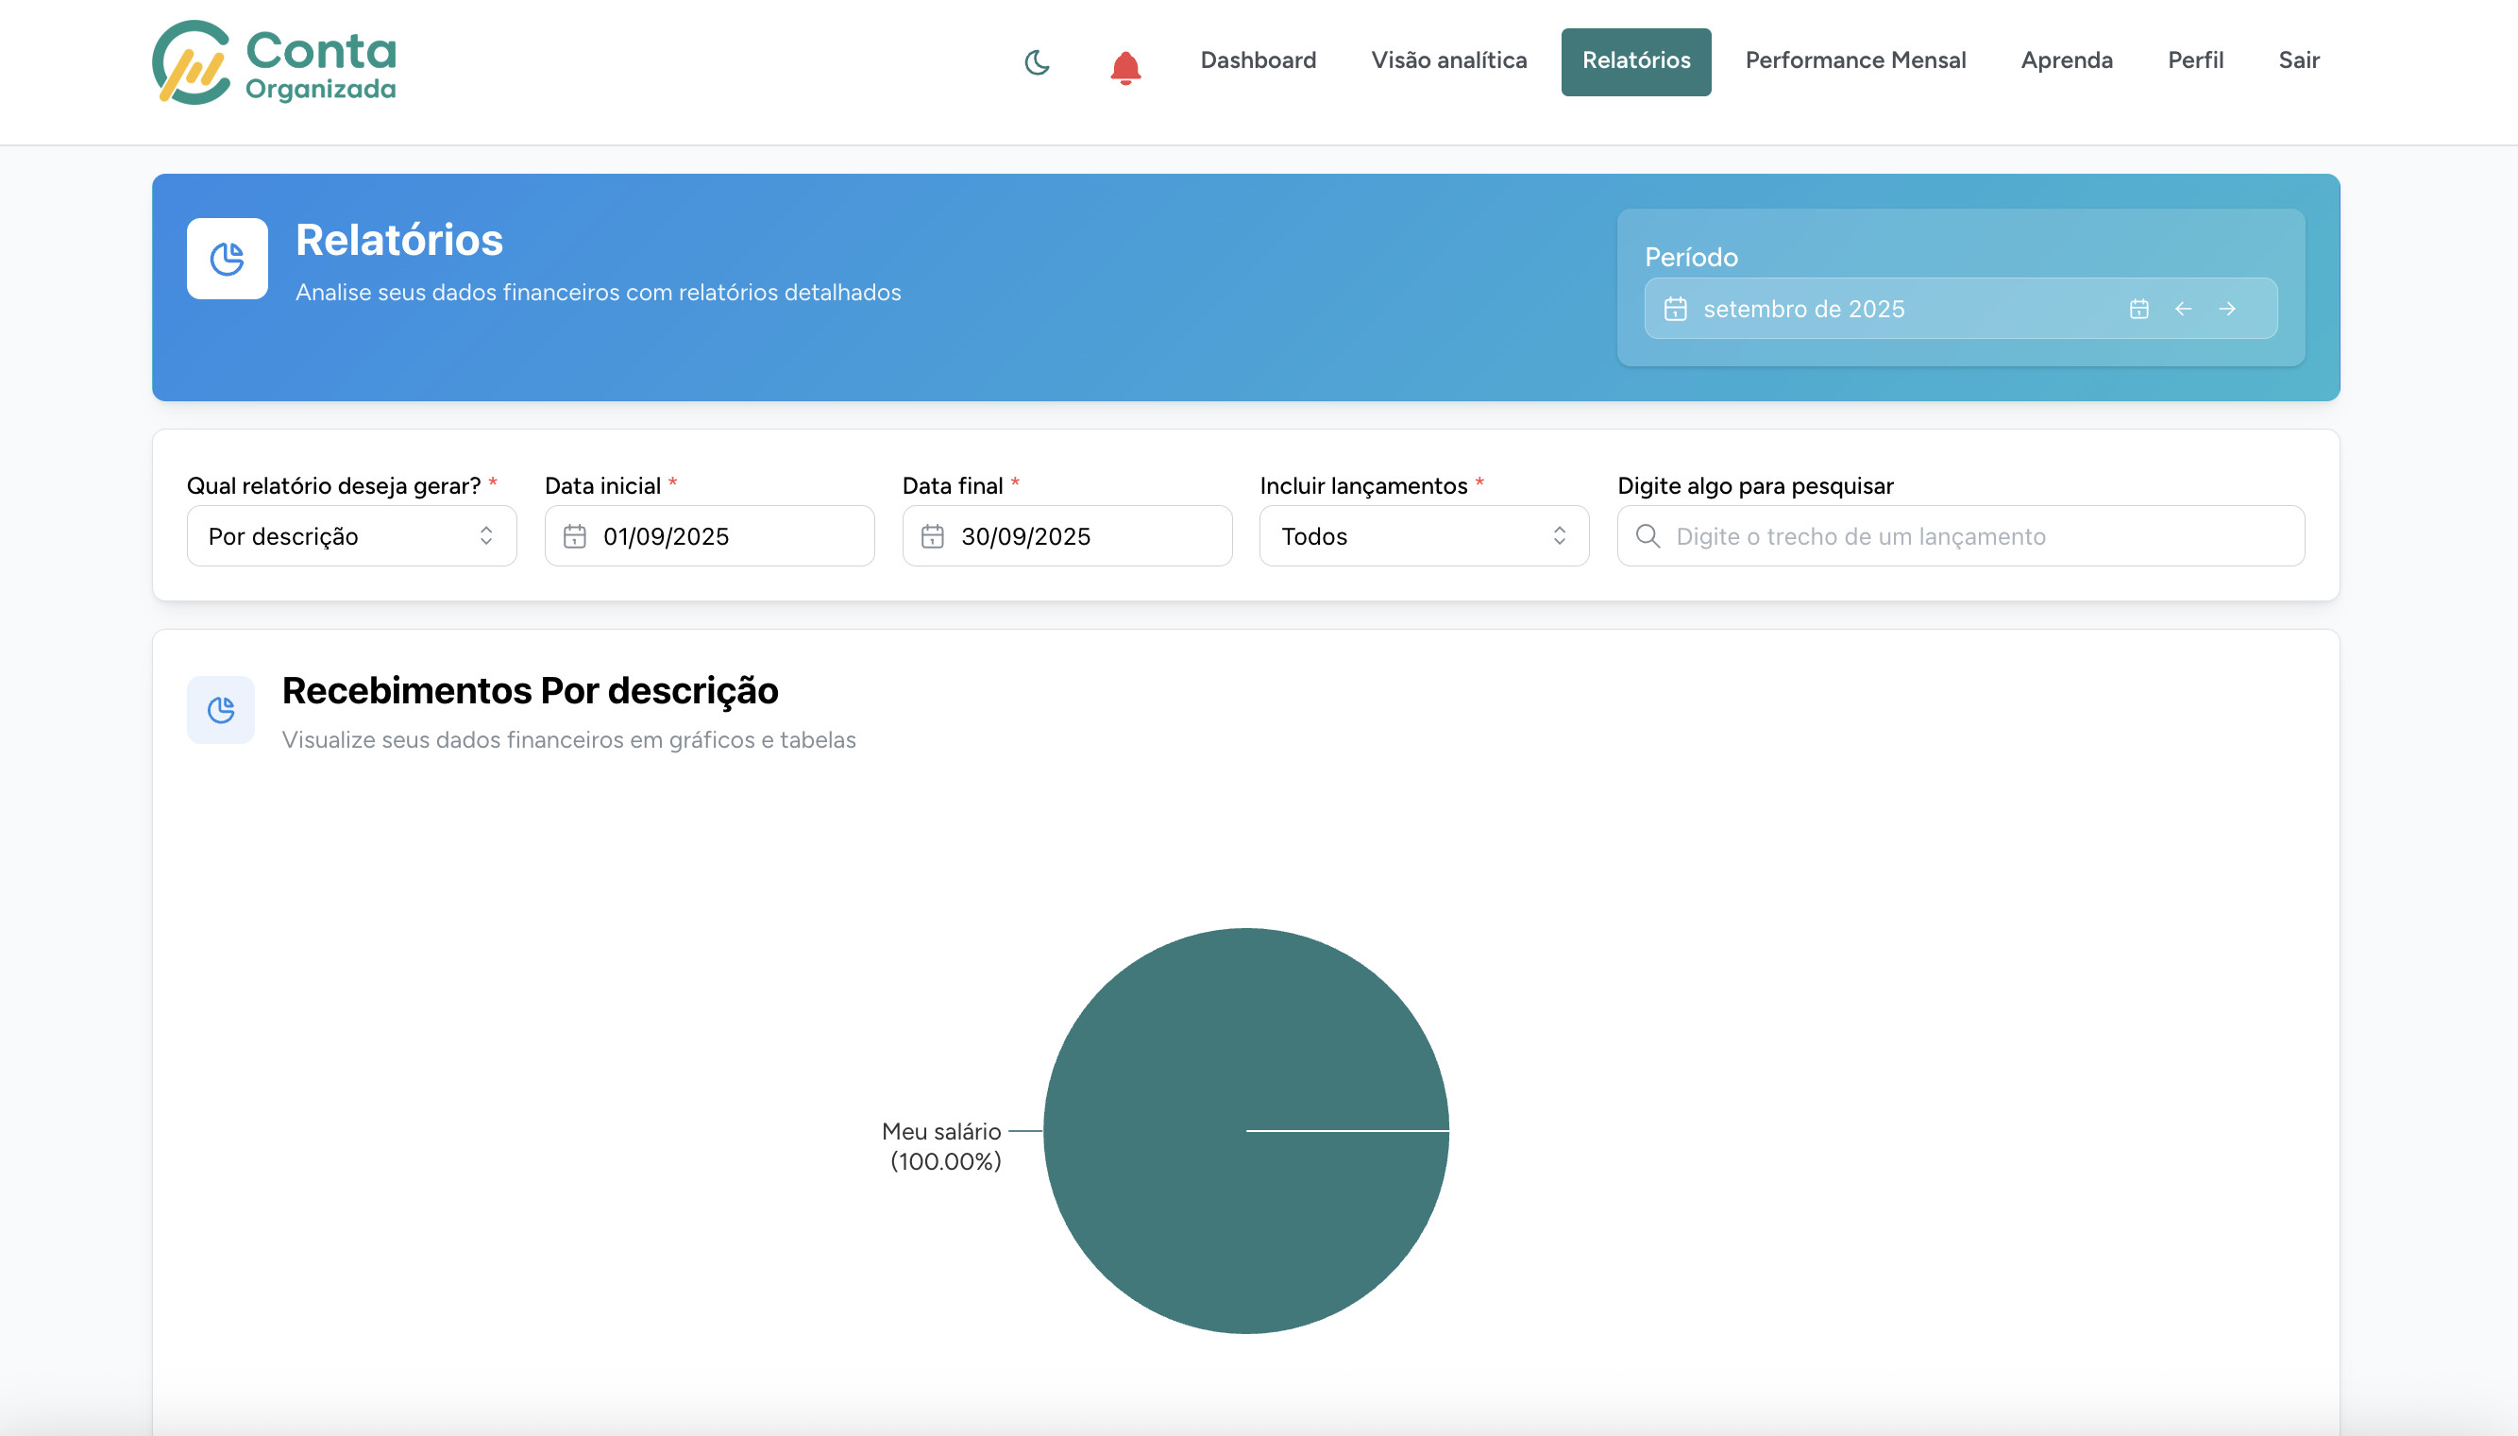The image size is (2518, 1436).
Task: Click the calendar icon in Data inicial field
Action: coord(574,536)
